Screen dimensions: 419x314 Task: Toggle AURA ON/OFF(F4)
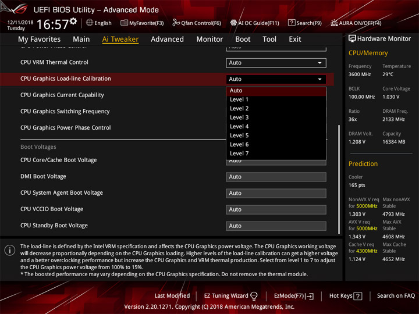356,23
